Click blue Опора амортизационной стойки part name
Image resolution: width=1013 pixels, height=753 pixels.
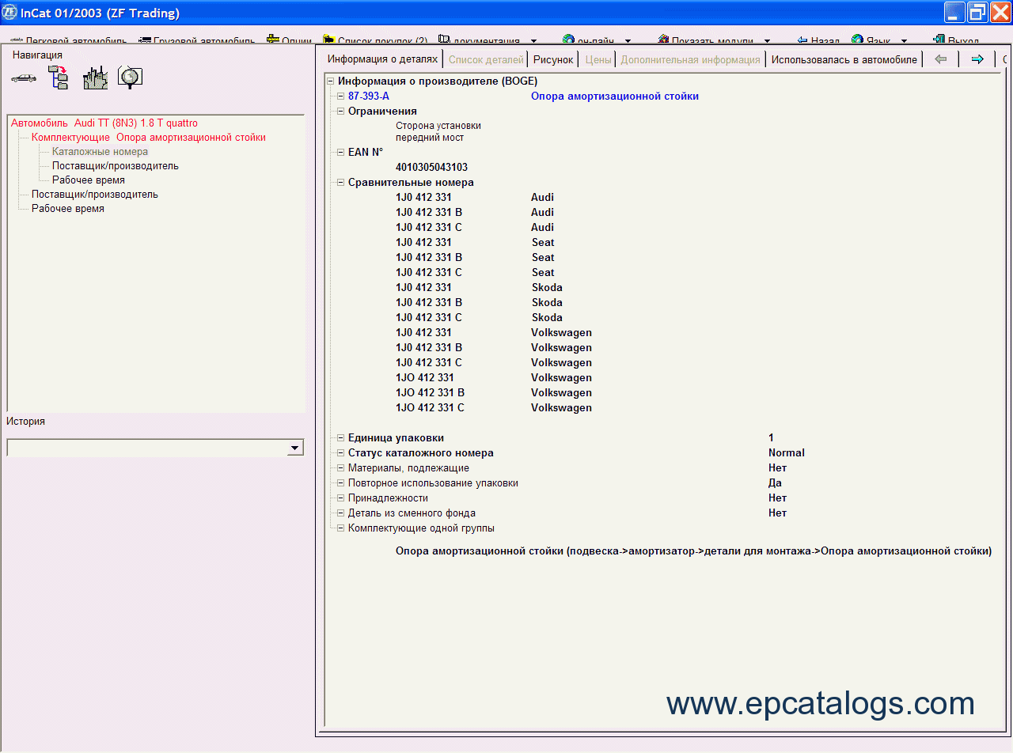[615, 96]
